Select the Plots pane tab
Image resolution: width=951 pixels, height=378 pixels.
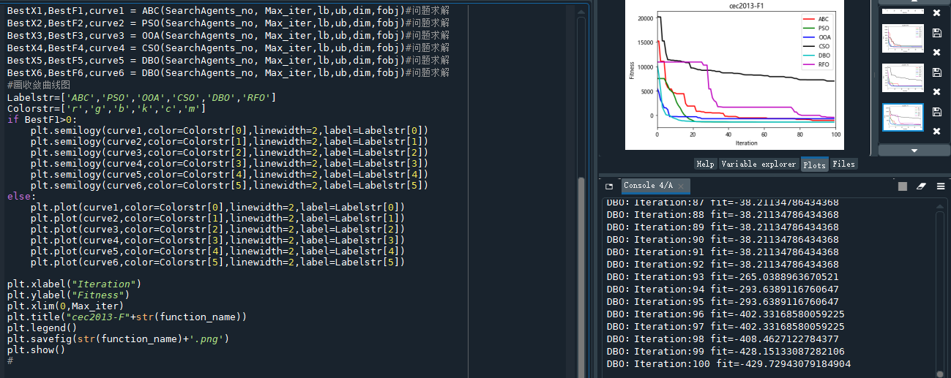tap(814, 165)
